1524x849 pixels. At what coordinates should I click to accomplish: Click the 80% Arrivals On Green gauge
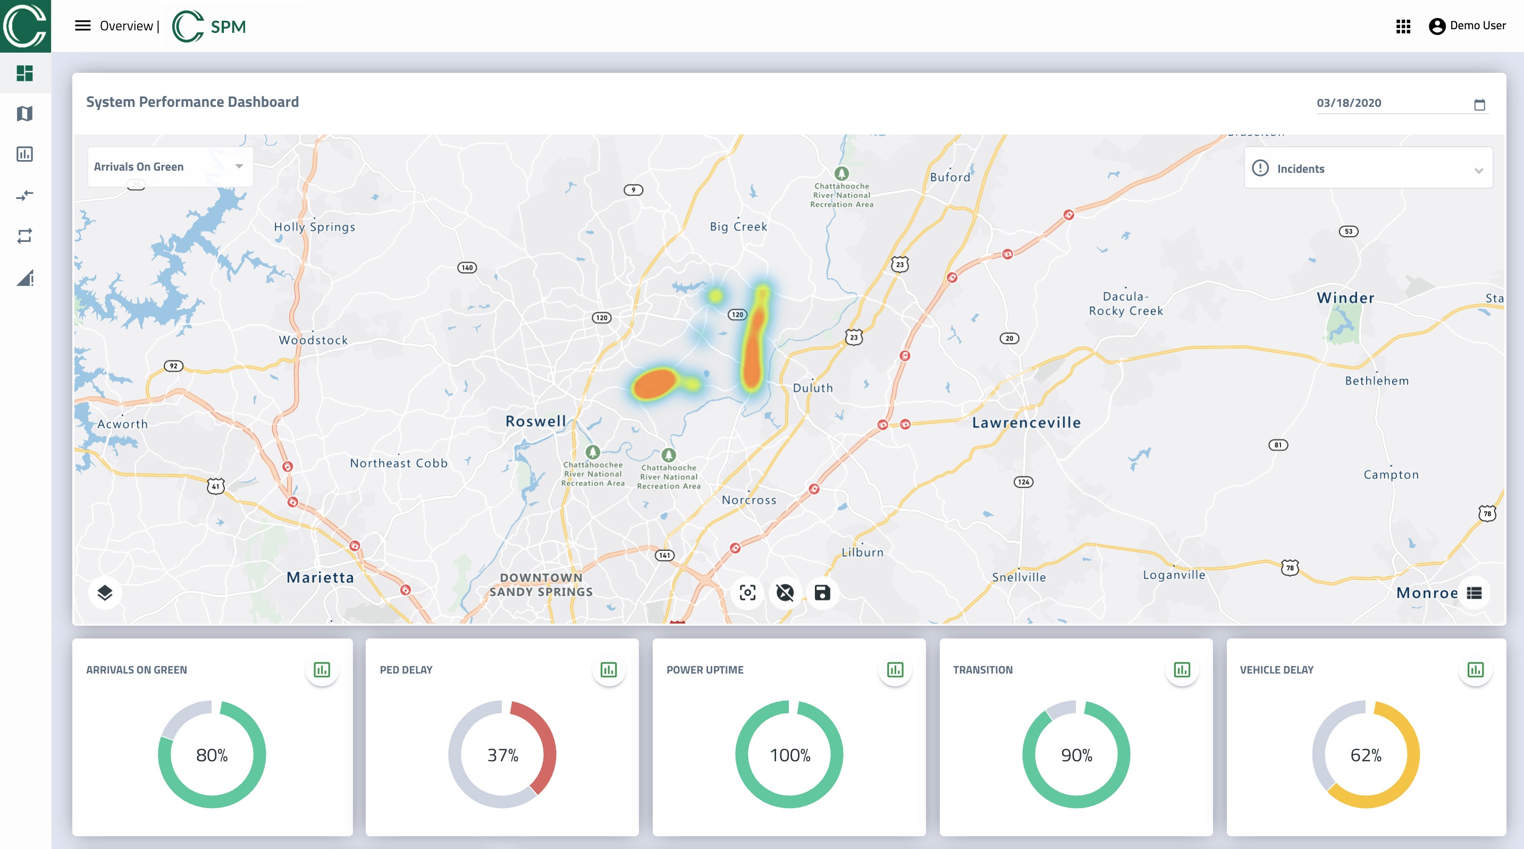point(212,754)
